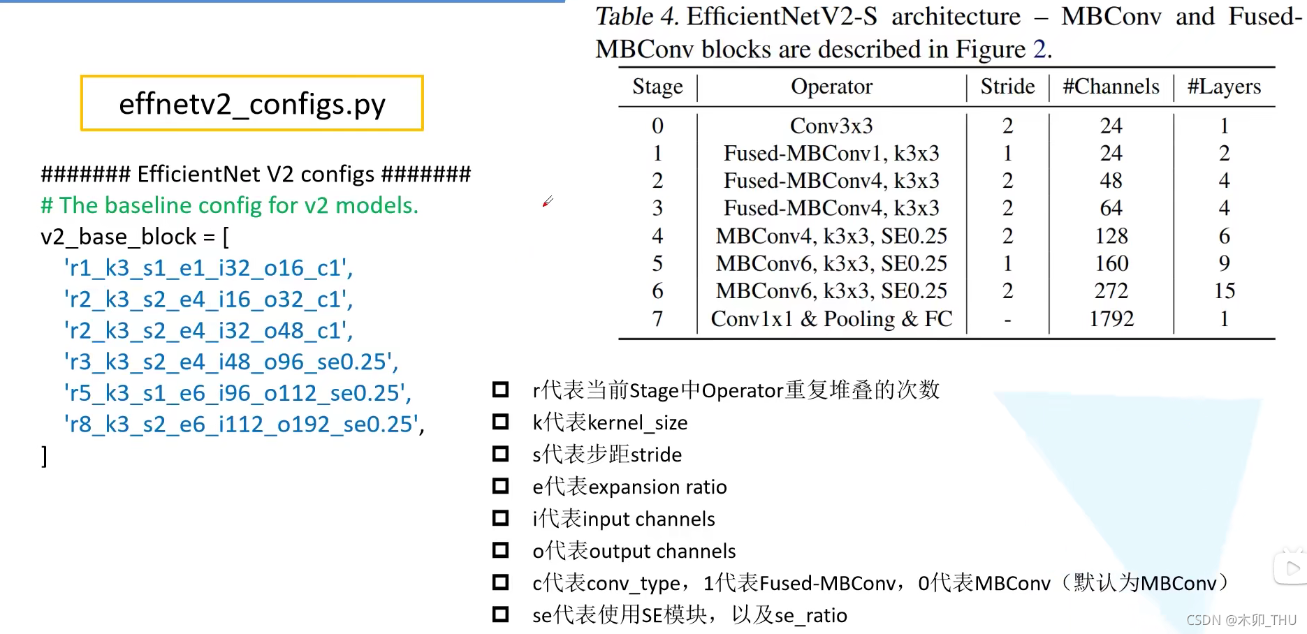Viewport: 1307px width, 634px height.
Task: Click the play button icon at right edge
Action: coord(1292,568)
